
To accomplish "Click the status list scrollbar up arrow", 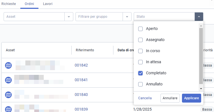I will [x=201, y=26].
